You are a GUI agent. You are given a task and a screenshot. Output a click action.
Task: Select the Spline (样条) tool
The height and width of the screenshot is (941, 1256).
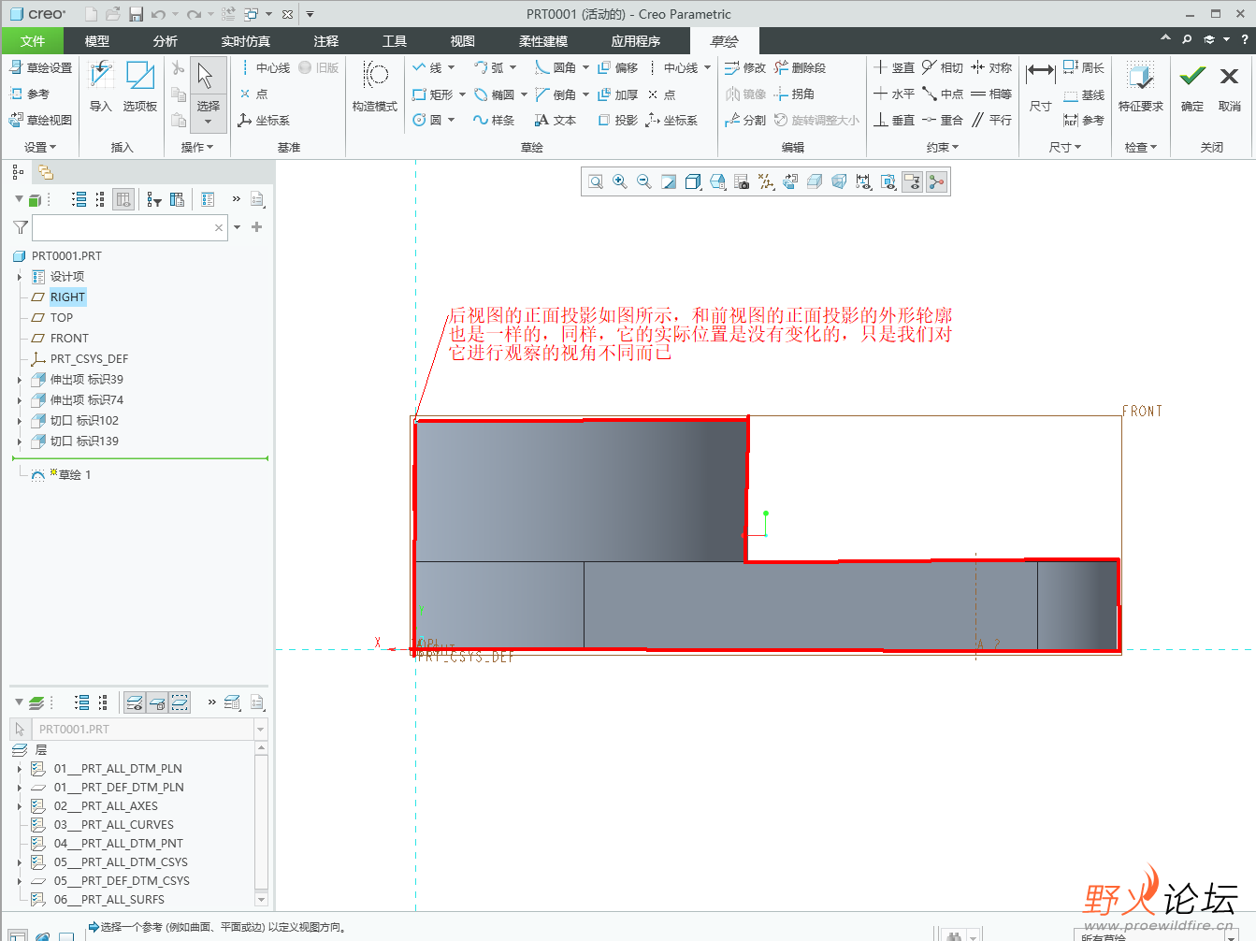coord(494,120)
